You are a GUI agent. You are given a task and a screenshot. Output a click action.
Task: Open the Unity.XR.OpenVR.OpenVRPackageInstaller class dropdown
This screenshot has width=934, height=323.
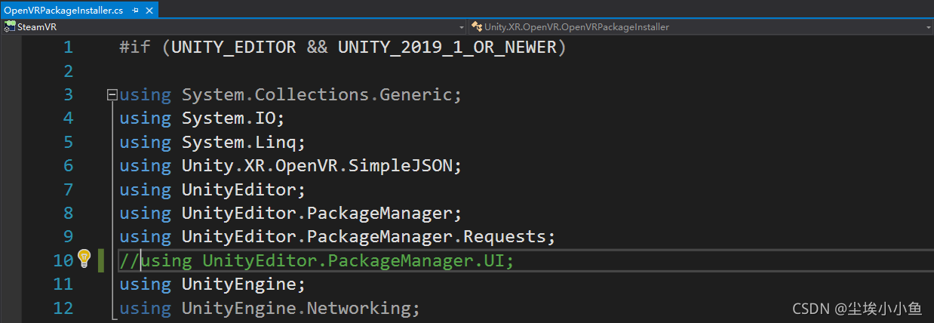click(x=701, y=26)
